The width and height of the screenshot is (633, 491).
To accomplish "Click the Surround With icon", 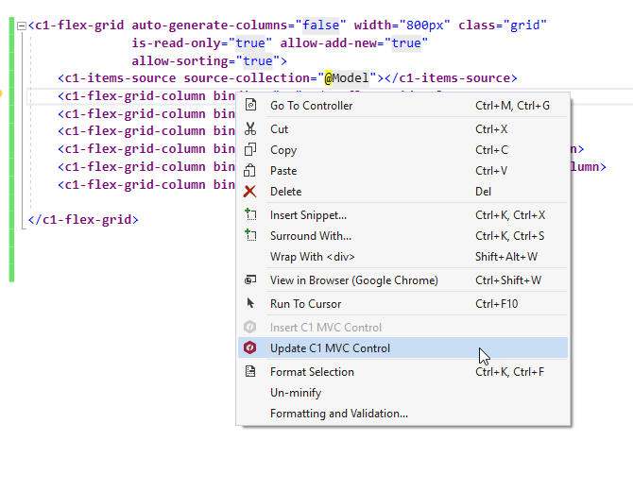I will [250, 236].
